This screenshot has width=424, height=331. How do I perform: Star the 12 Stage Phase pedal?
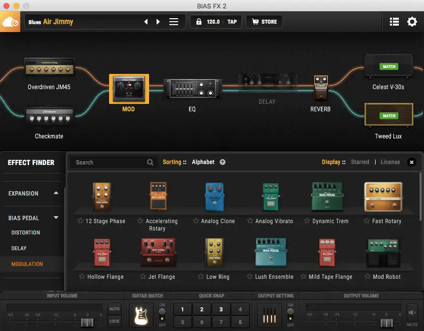click(x=80, y=221)
